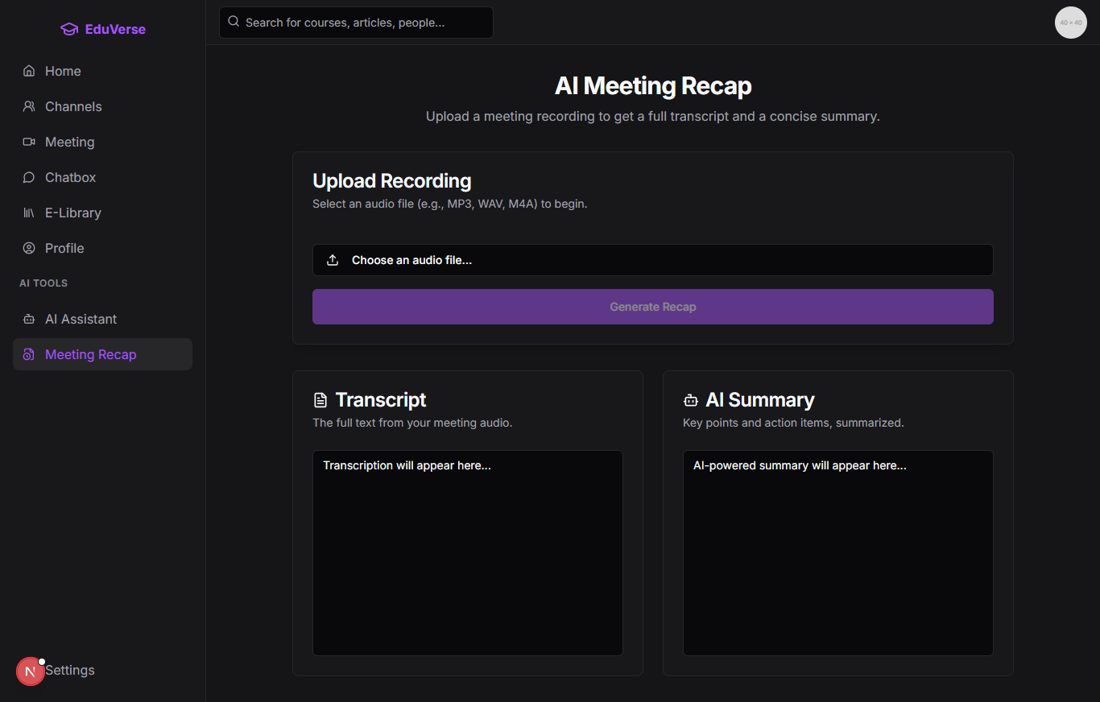Click 'Upload a meeting recording' subtitle
This screenshot has height=702, width=1100.
coord(652,116)
